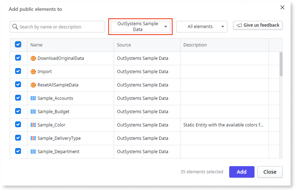Uncheck the Sample_Department row checkbox
The width and height of the screenshot is (296, 191).
(x=18, y=151)
